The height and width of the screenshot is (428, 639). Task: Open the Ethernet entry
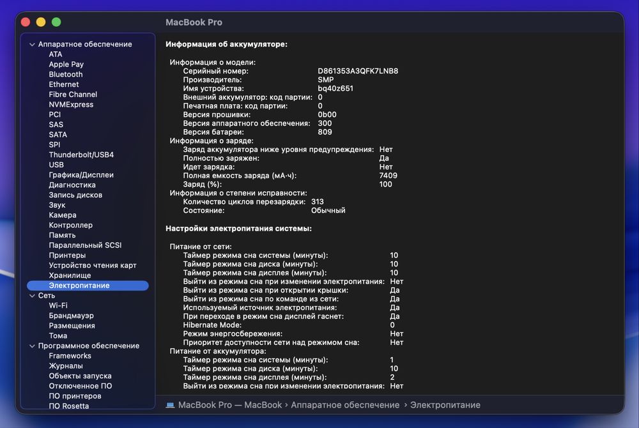pyautogui.click(x=63, y=84)
